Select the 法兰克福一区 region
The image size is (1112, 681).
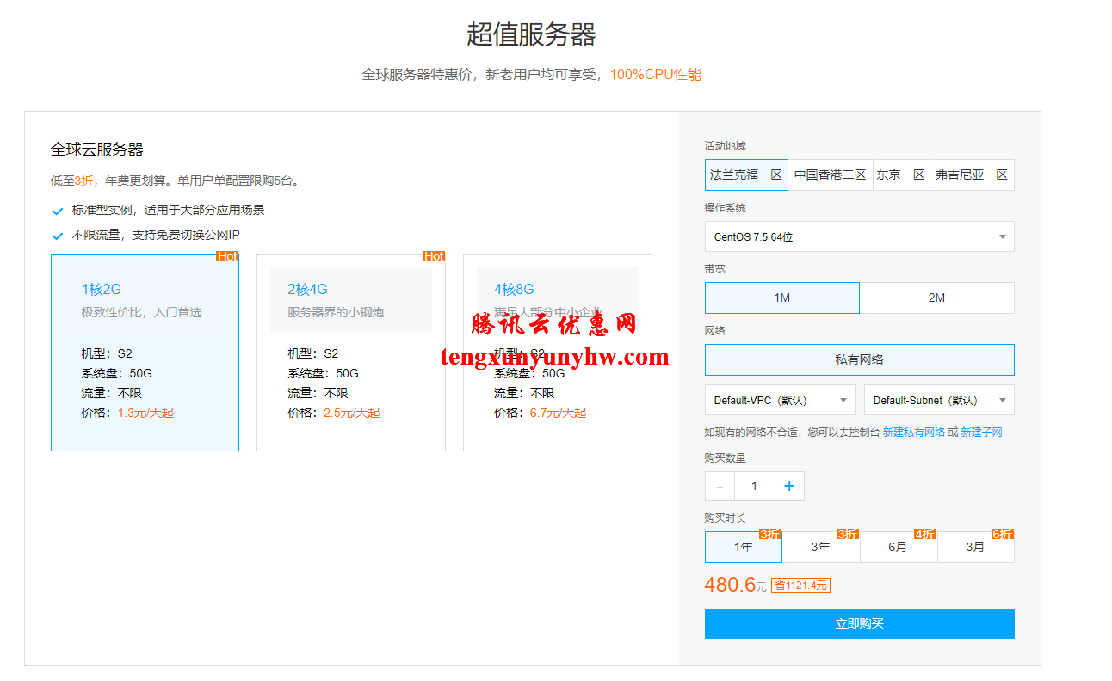746,175
